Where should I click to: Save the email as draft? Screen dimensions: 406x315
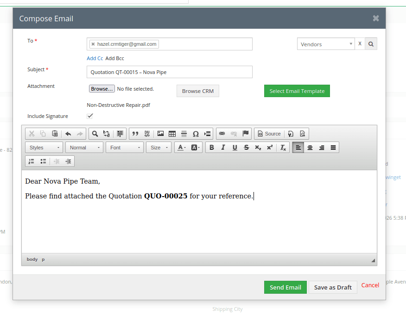click(x=333, y=287)
